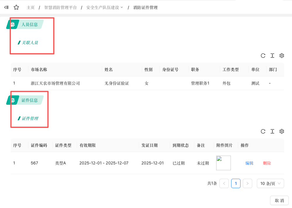Click the 人员信息 section clipboard icon
Screen dimensions: 292x208
point(13,24)
